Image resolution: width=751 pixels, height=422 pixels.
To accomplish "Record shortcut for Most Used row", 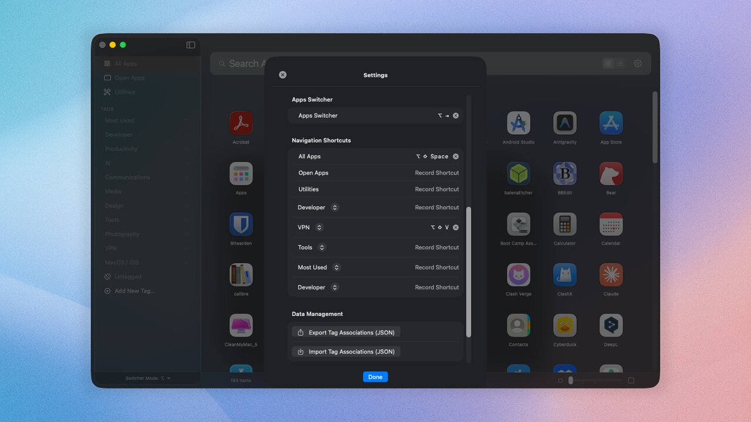I will (437, 267).
